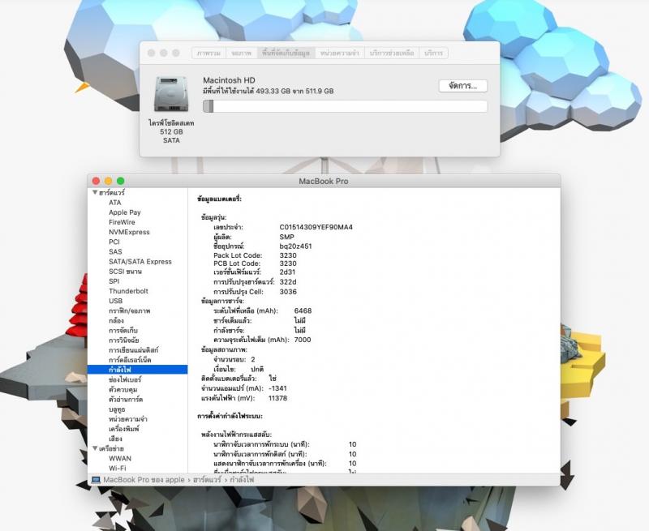The height and width of the screenshot is (531, 649).
Task: Select การเขียนแผ่นดิสก์ in the sidebar
Action: 133,350
